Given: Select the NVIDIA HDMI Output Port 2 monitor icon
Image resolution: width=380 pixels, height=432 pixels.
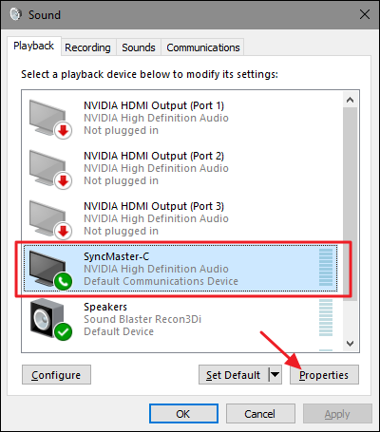Looking at the screenshot, I should click(50, 169).
